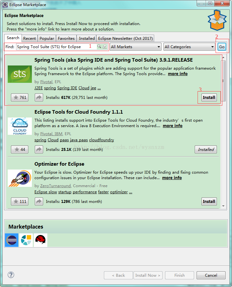Click the J2EE tag link
Screen dimensions: 232x287
click(x=39, y=88)
